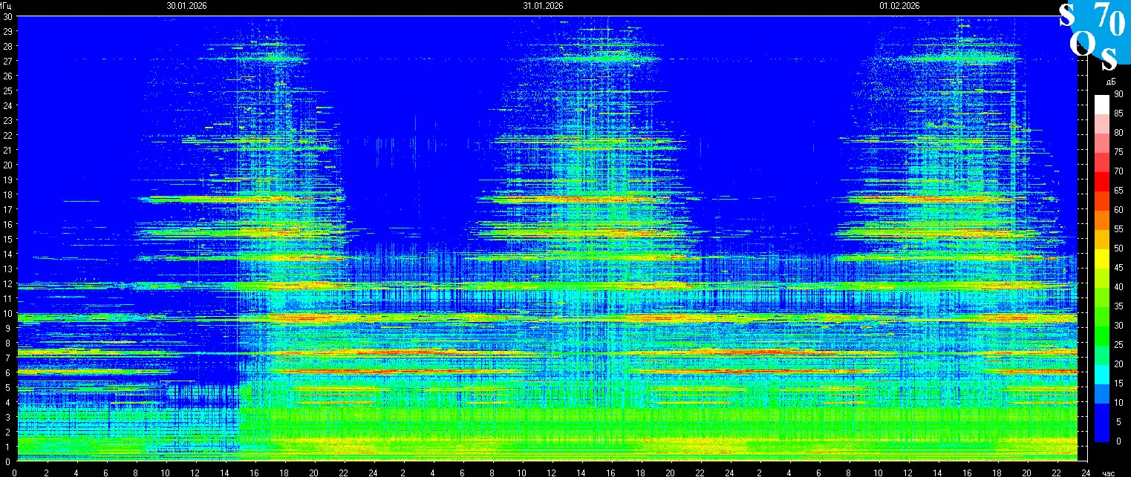Jump to the 01.02.2026 date label

pyautogui.click(x=899, y=5)
